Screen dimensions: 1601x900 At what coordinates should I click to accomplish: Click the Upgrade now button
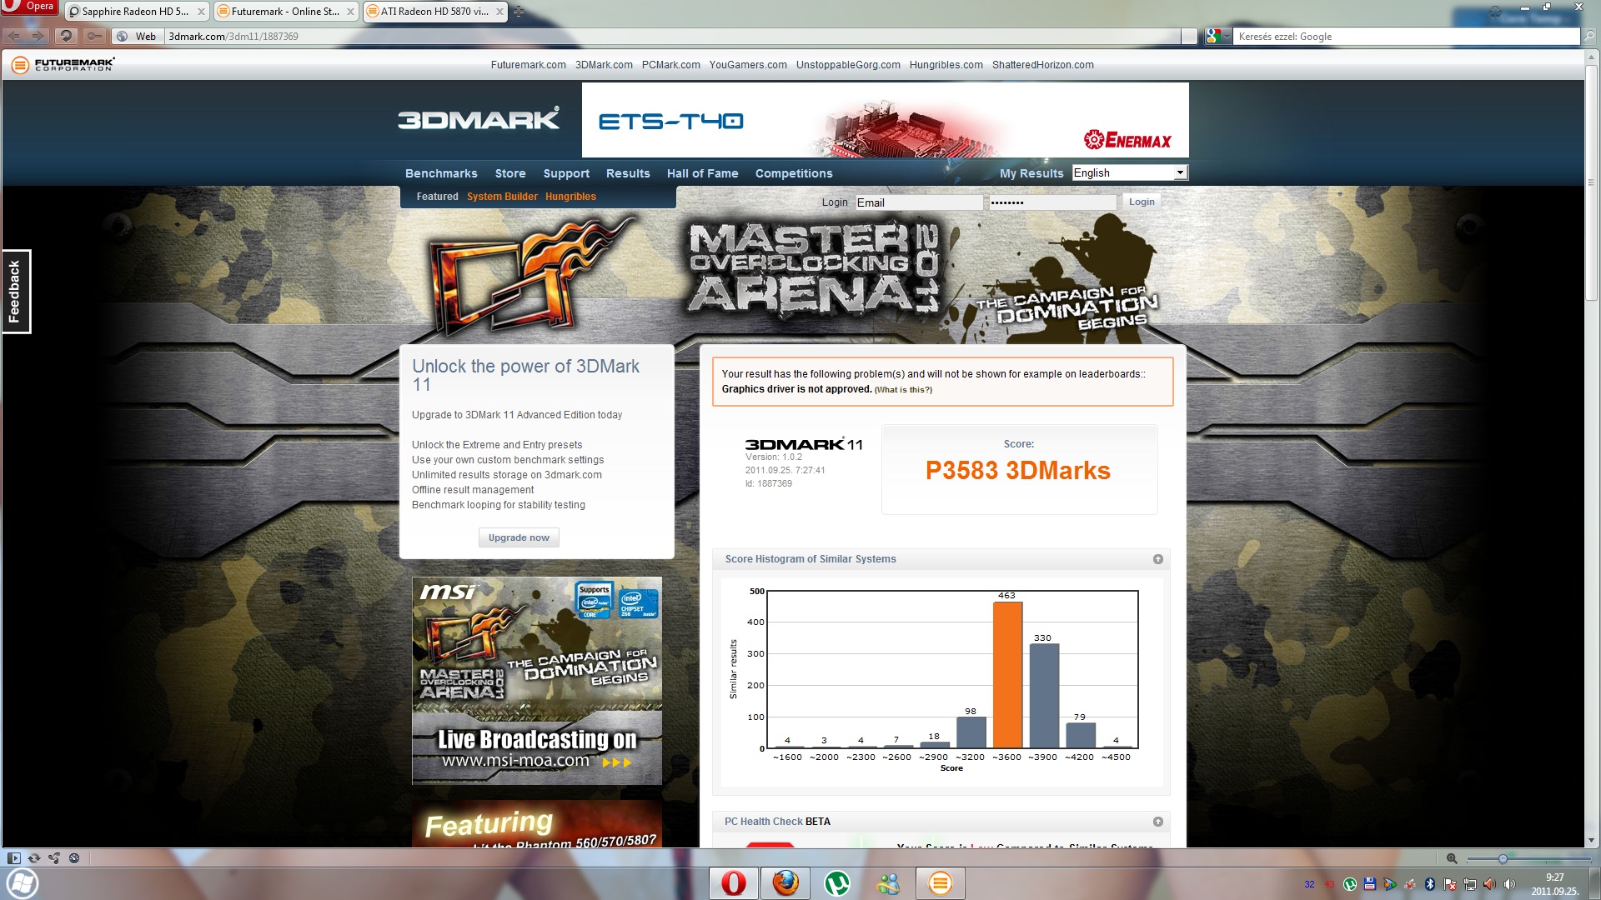click(519, 537)
